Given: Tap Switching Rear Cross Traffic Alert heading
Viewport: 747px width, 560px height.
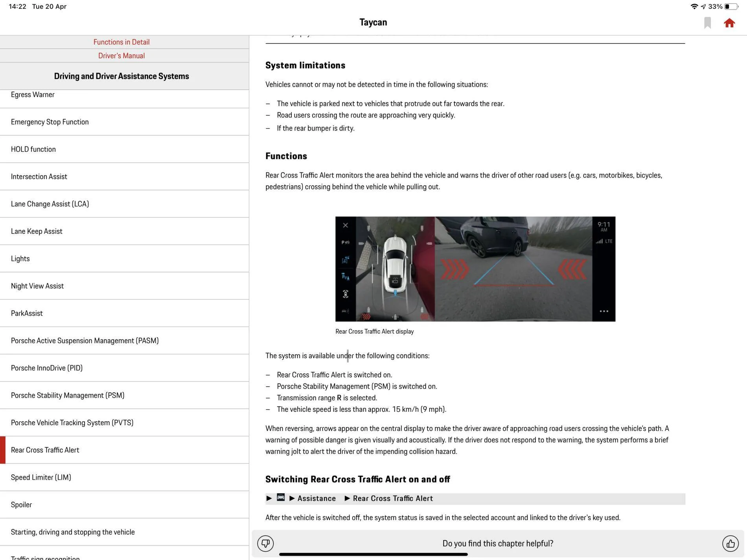Looking at the screenshot, I should point(357,479).
